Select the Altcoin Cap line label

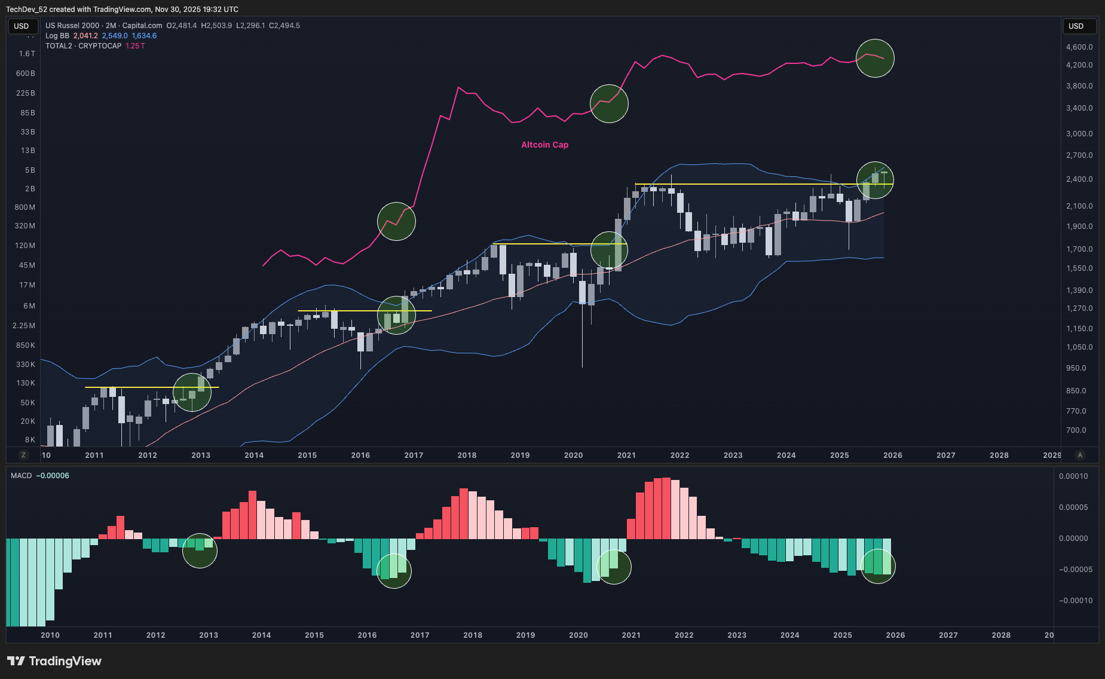tap(544, 145)
